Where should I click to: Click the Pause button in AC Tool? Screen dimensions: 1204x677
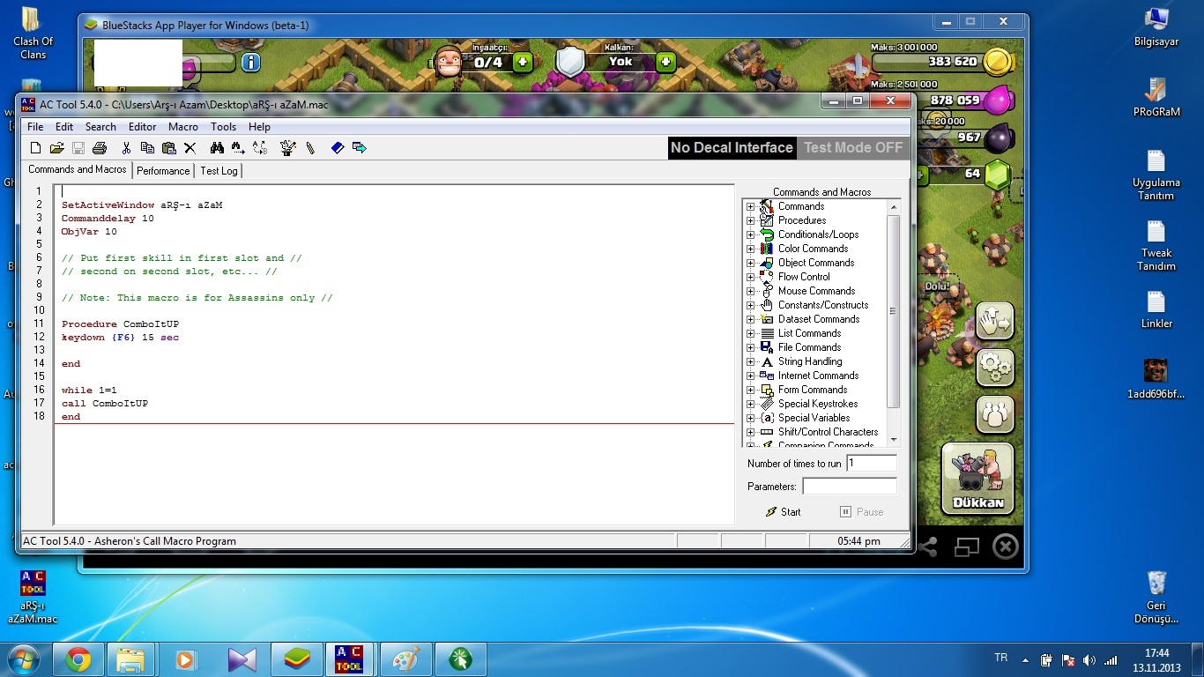861,512
